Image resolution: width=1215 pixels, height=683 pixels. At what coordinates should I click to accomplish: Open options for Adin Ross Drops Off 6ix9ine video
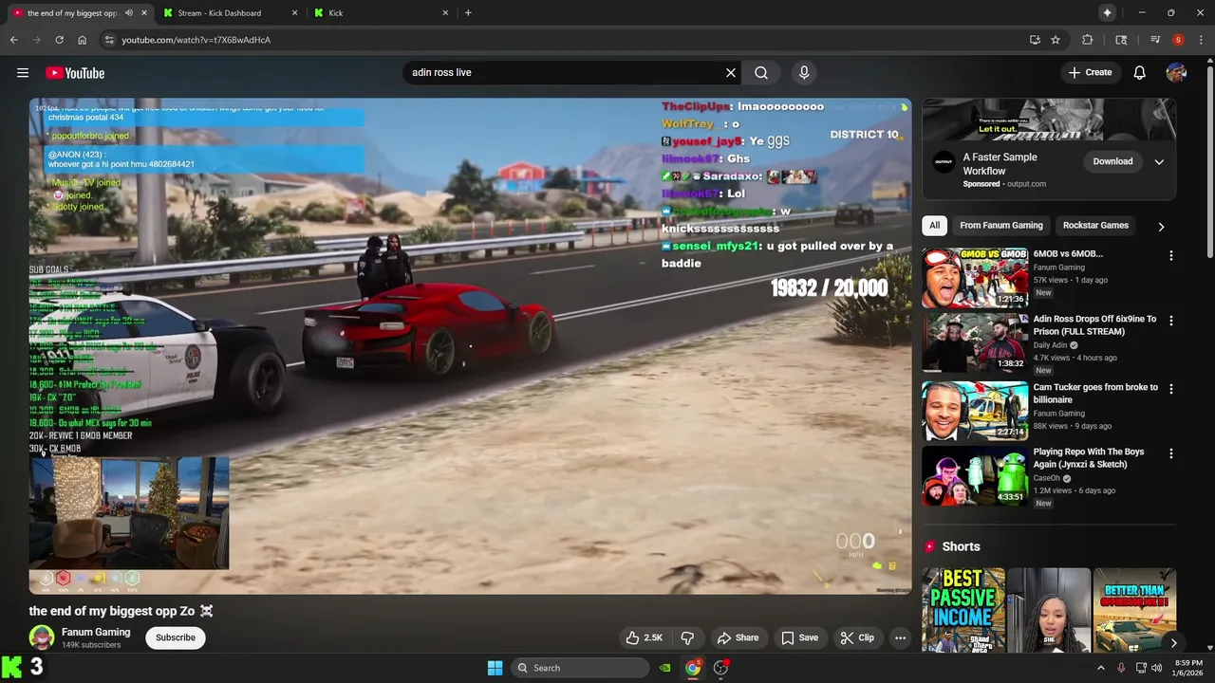(1170, 321)
